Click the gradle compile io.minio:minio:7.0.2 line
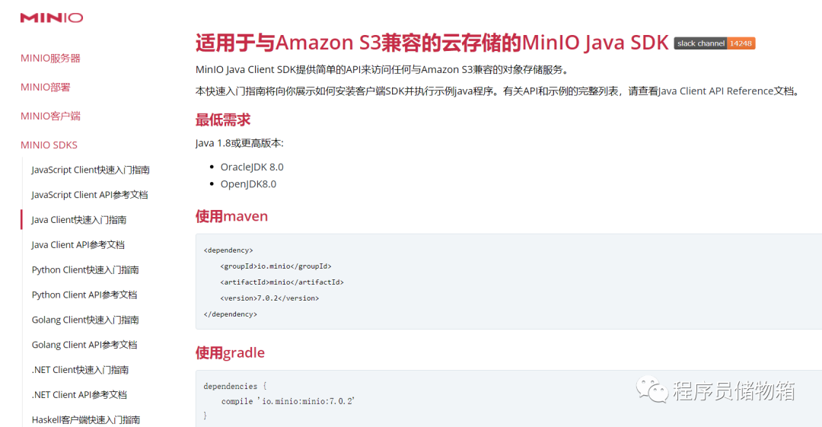The image size is (822, 427). pyautogui.click(x=288, y=401)
